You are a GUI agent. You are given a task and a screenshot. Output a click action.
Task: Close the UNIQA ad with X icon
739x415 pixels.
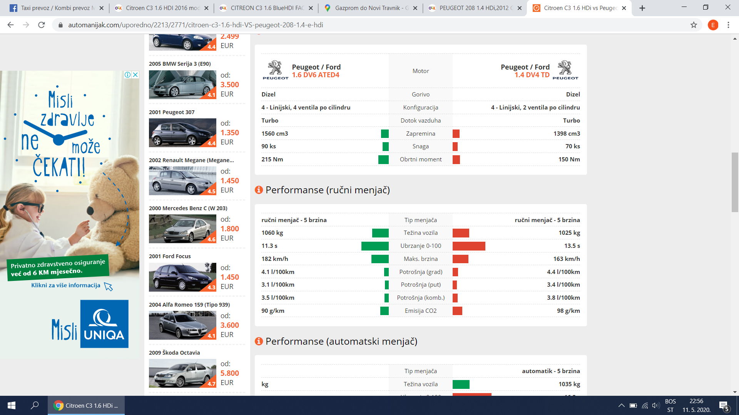(x=135, y=75)
